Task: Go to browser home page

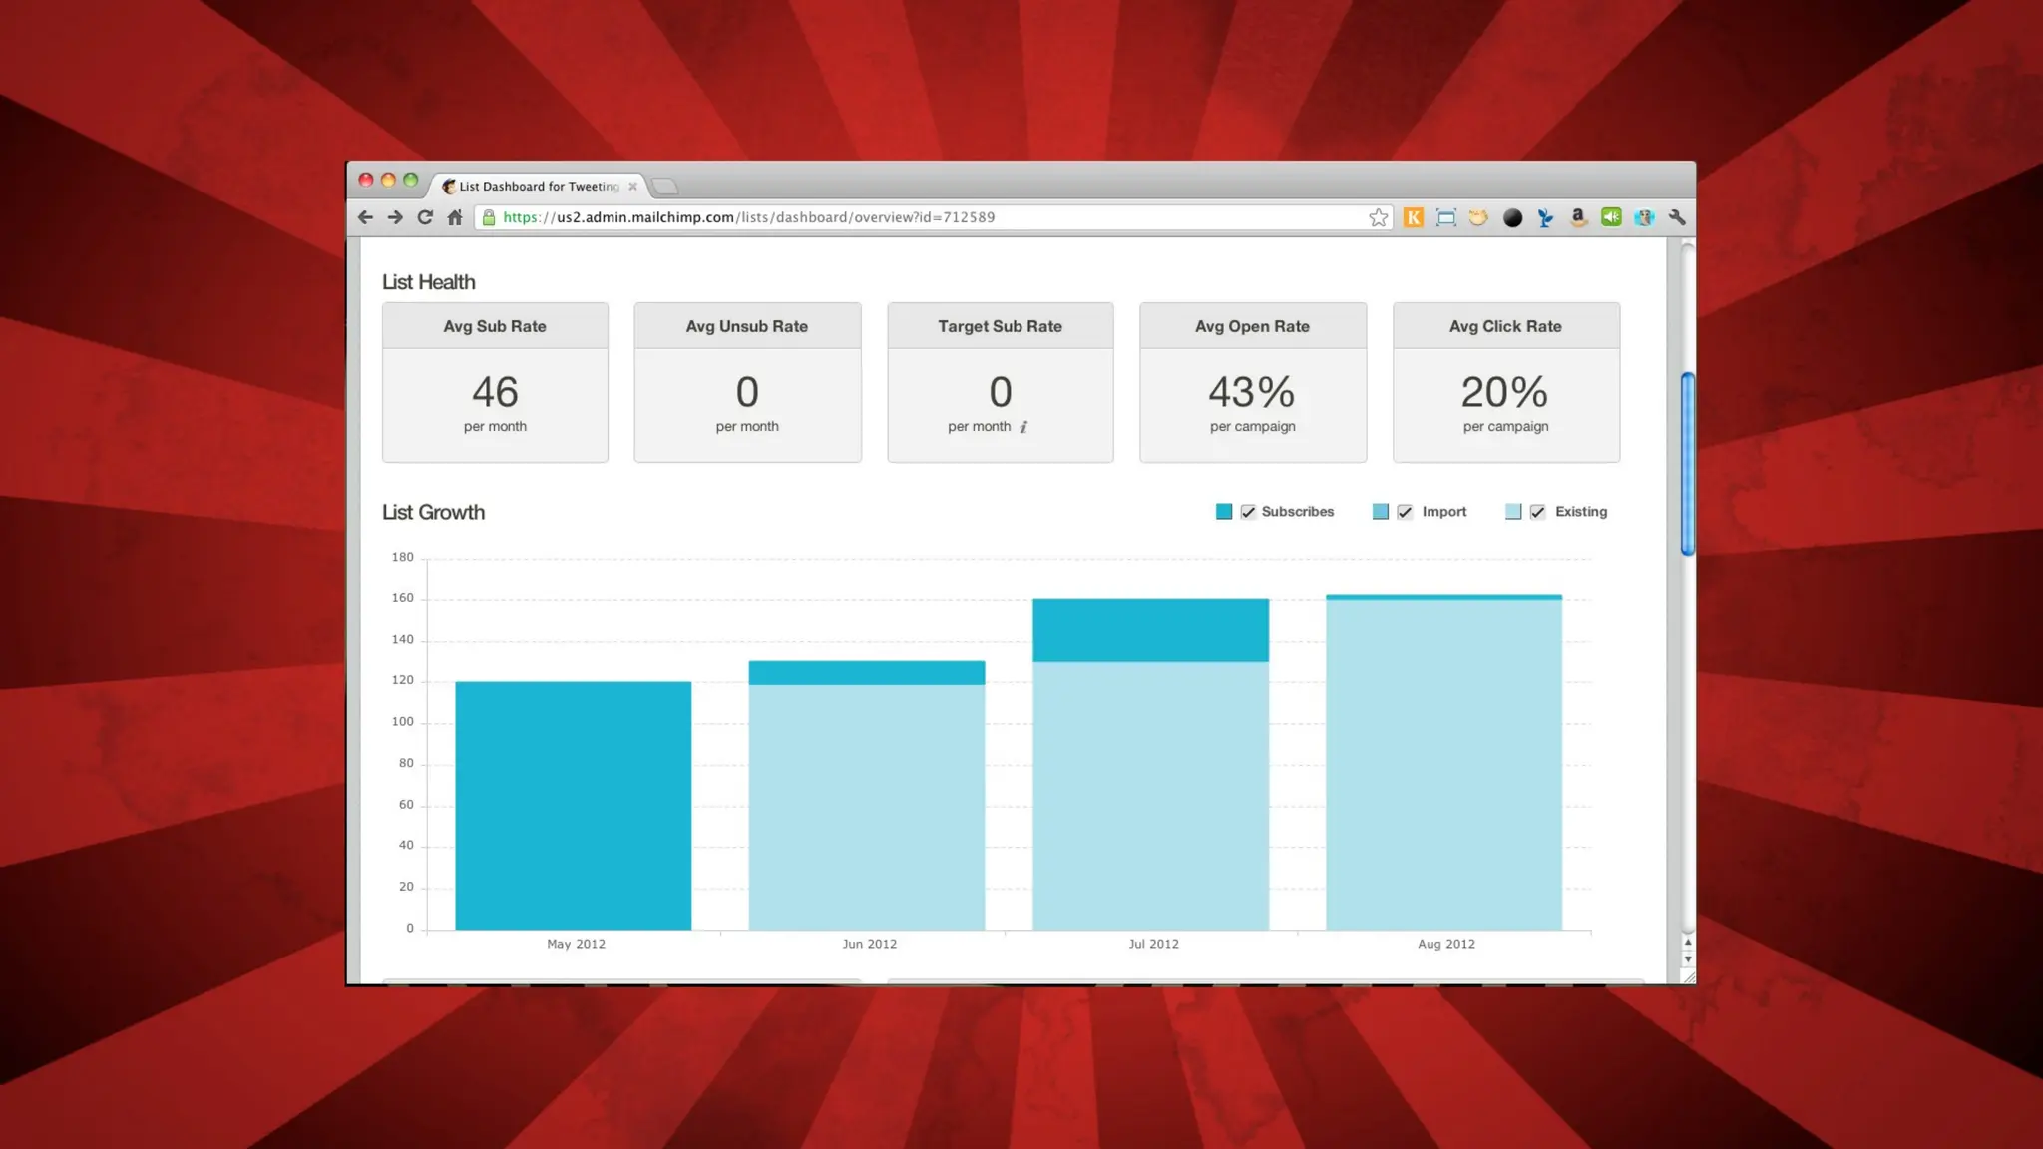Action: (x=455, y=217)
